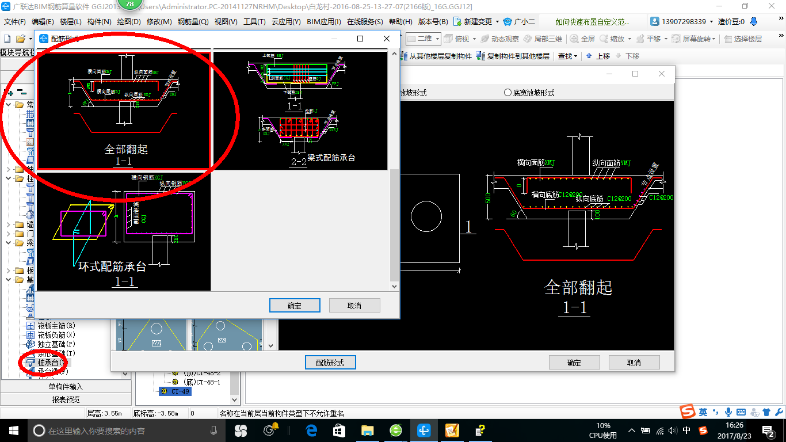The height and width of the screenshot is (442, 786).
Task: Click the 屏幕旋转 screen rotate tool
Action: 693,39
